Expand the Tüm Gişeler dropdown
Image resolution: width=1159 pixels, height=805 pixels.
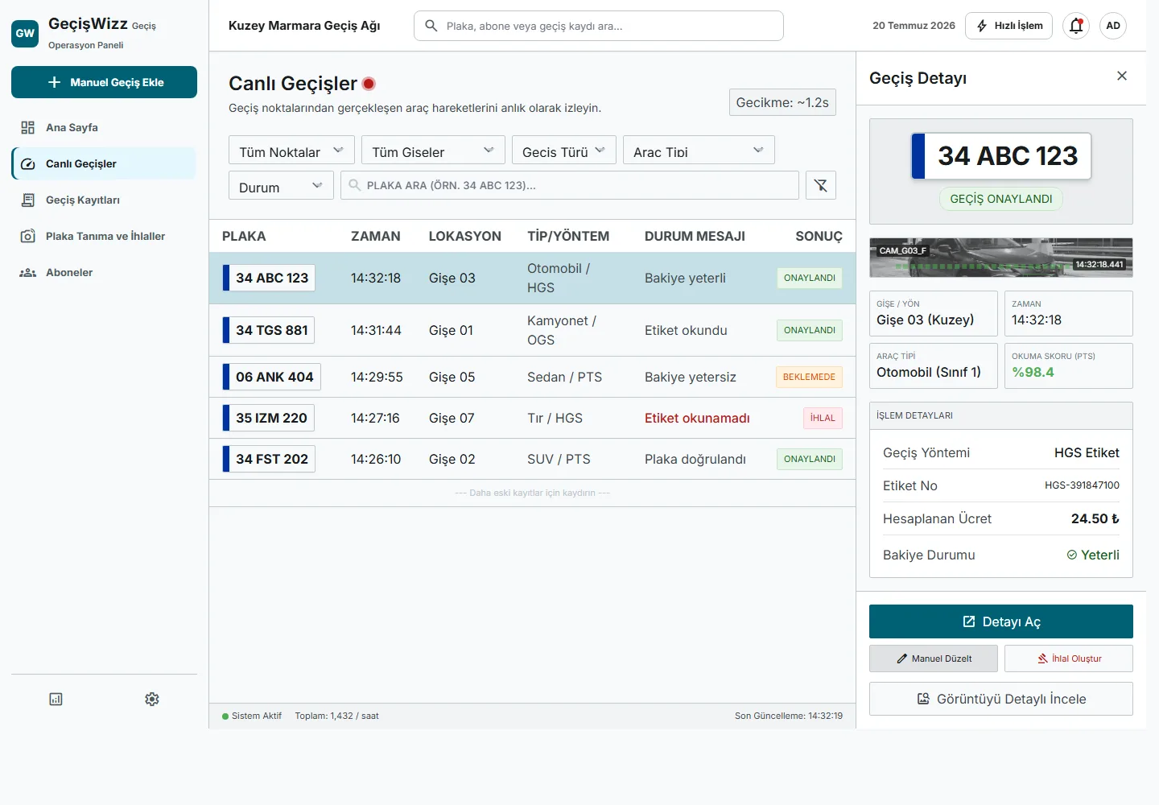pyautogui.click(x=433, y=151)
